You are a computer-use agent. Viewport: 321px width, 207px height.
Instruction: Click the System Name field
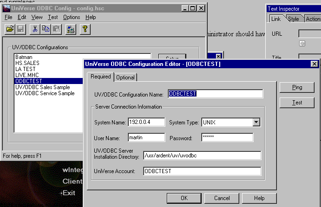(146, 122)
